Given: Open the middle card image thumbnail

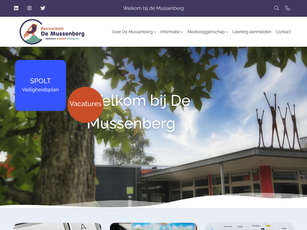Looking at the screenshot, I should [x=153, y=226].
